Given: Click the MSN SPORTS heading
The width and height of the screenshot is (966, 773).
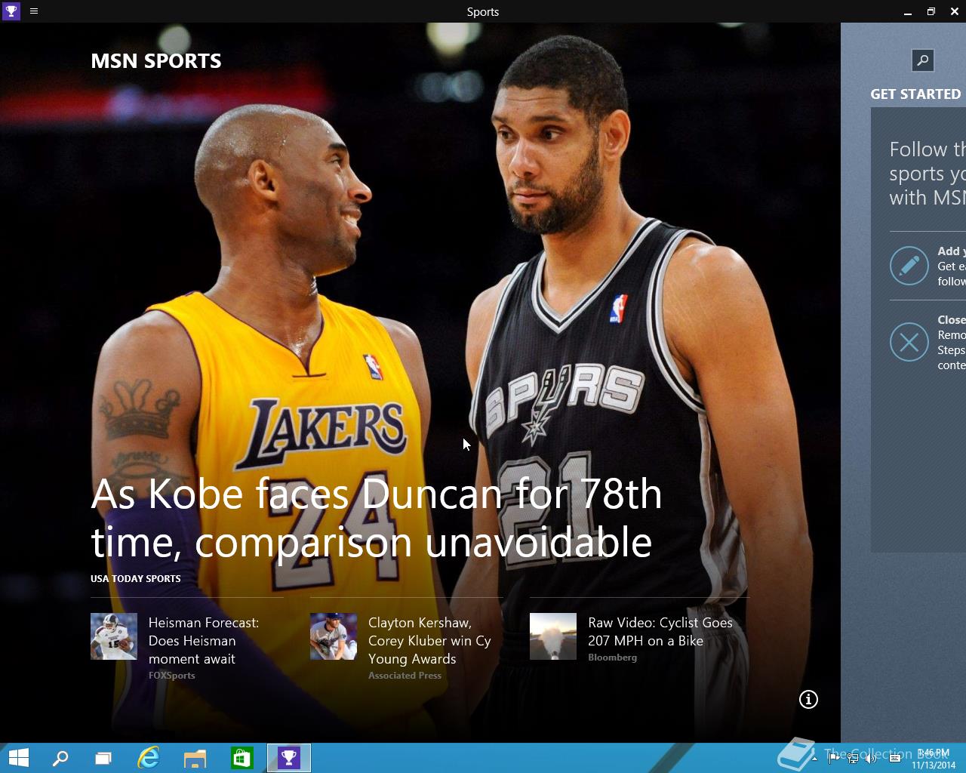Looking at the screenshot, I should click(x=156, y=61).
